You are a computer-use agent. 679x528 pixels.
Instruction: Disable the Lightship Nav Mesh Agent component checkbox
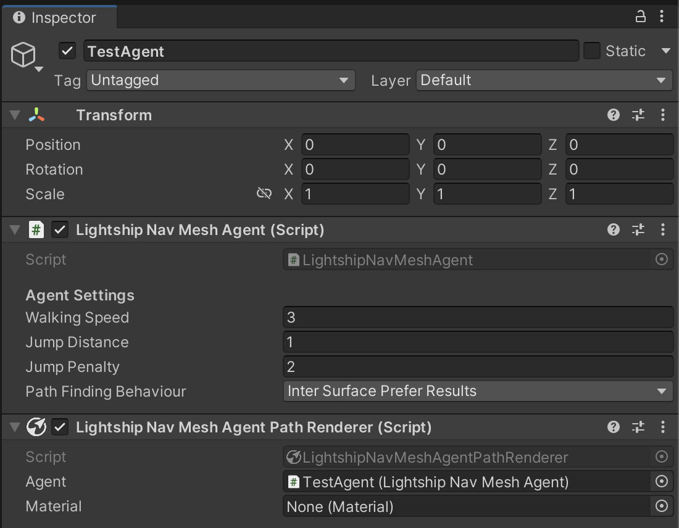pos(59,229)
